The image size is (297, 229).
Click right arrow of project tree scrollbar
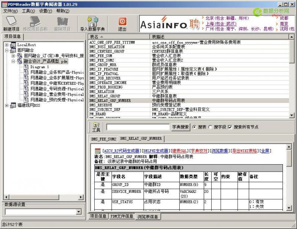81,197
